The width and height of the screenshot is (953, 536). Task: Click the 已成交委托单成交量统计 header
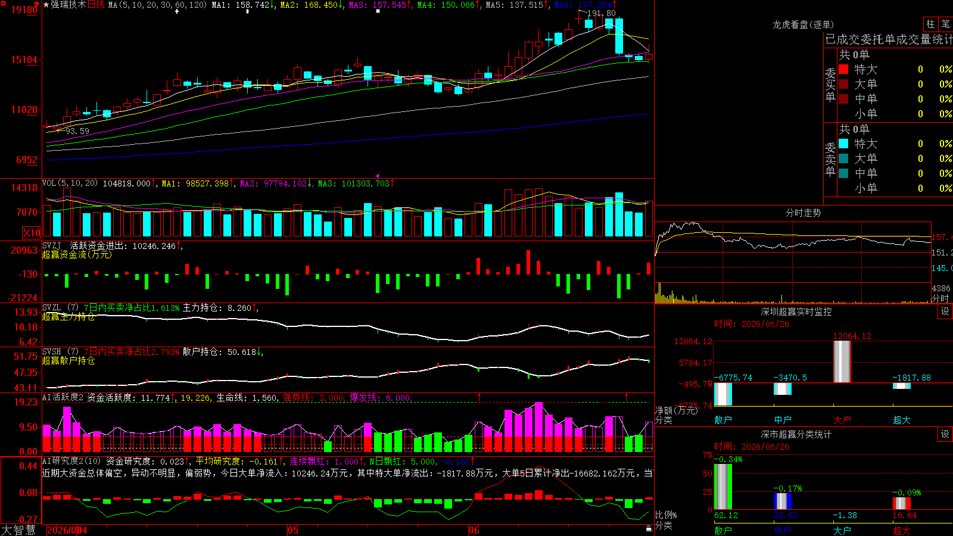click(889, 39)
